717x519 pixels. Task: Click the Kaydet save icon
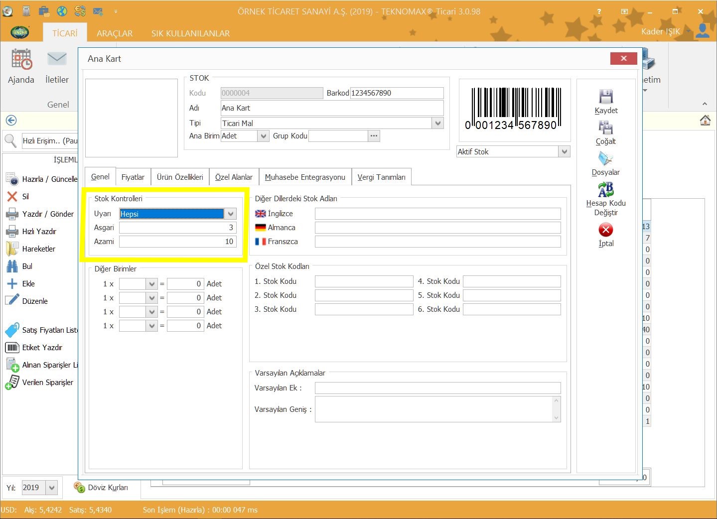pos(605,97)
